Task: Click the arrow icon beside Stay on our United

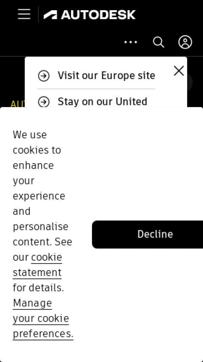Action: 44,102
